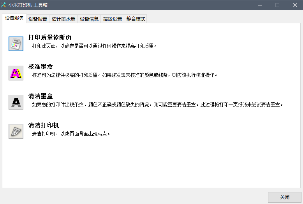
Task: Click the toolbox app icon in title bar
Action: 3,5
